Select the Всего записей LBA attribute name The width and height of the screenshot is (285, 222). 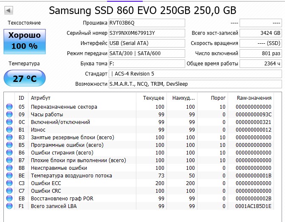[x=54, y=206]
